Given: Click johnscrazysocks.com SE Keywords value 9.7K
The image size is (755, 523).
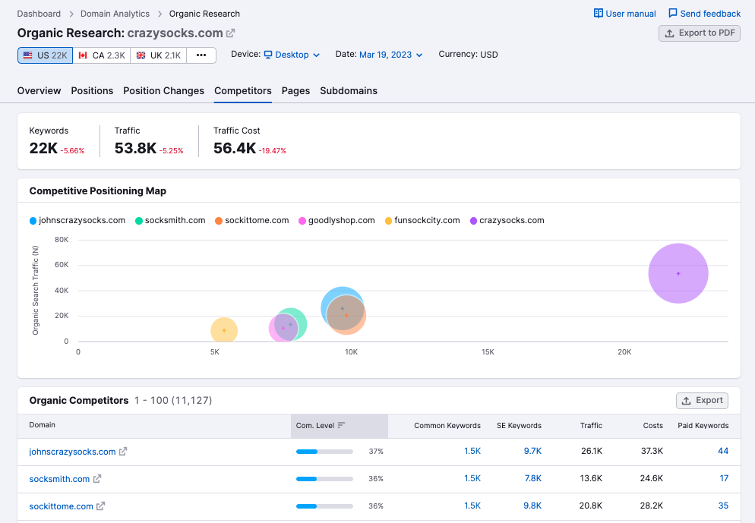Looking at the screenshot, I should click(x=532, y=452).
